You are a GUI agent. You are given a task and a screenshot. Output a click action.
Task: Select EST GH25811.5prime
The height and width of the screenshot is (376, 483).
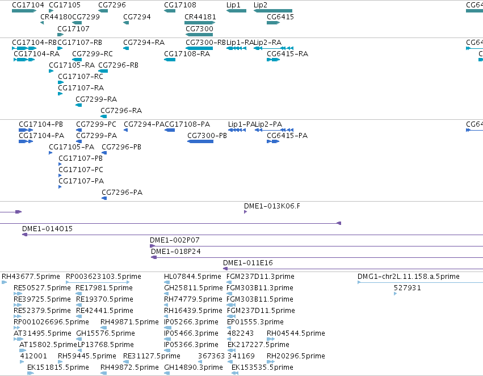166,294
